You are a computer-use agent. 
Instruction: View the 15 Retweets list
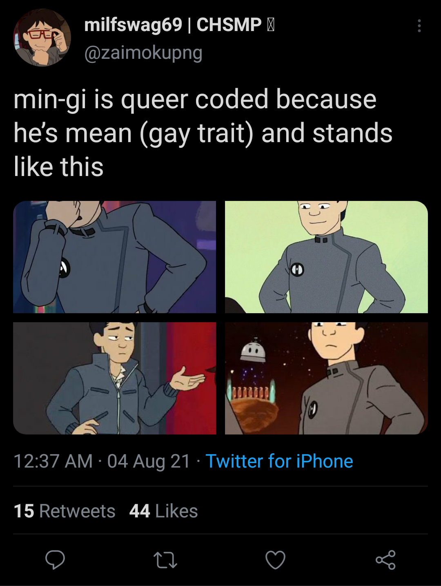coord(65,511)
